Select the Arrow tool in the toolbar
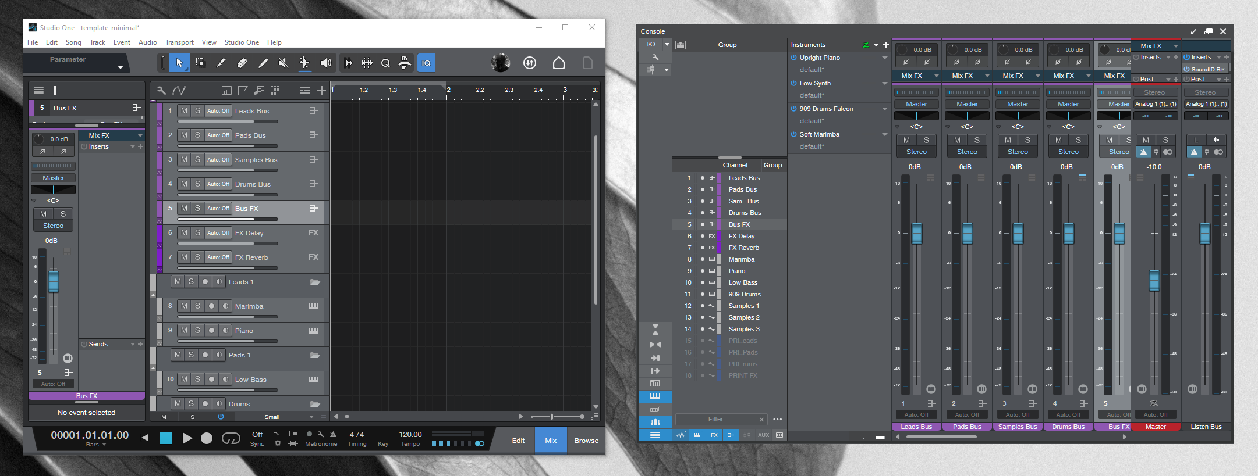The height and width of the screenshot is (476, 1258). [179, 63]
